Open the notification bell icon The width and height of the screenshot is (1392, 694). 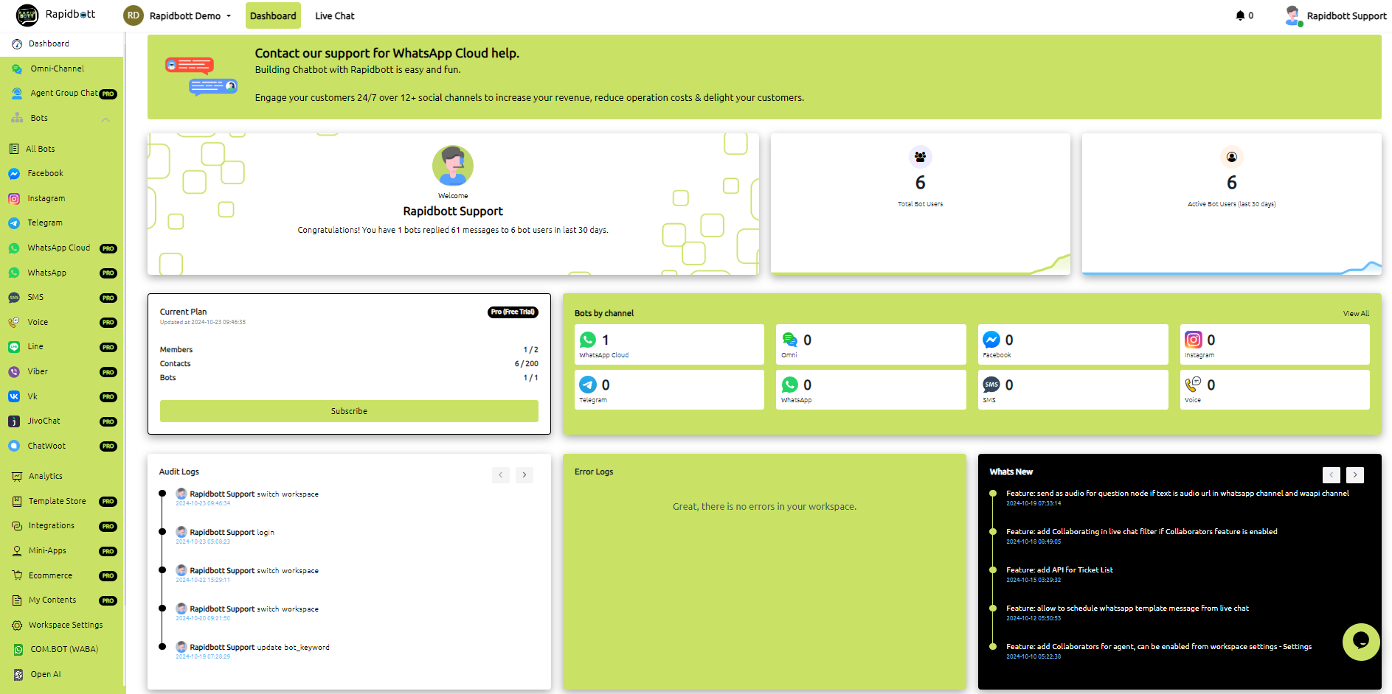point(1240,15)
